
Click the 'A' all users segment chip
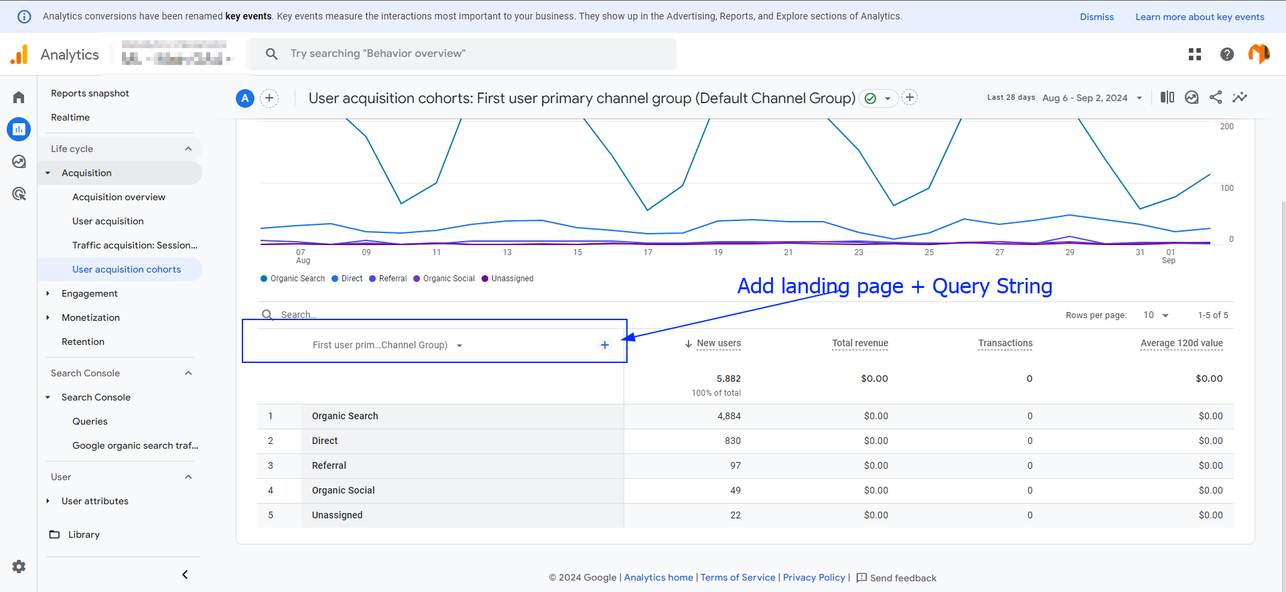[245, 98]
